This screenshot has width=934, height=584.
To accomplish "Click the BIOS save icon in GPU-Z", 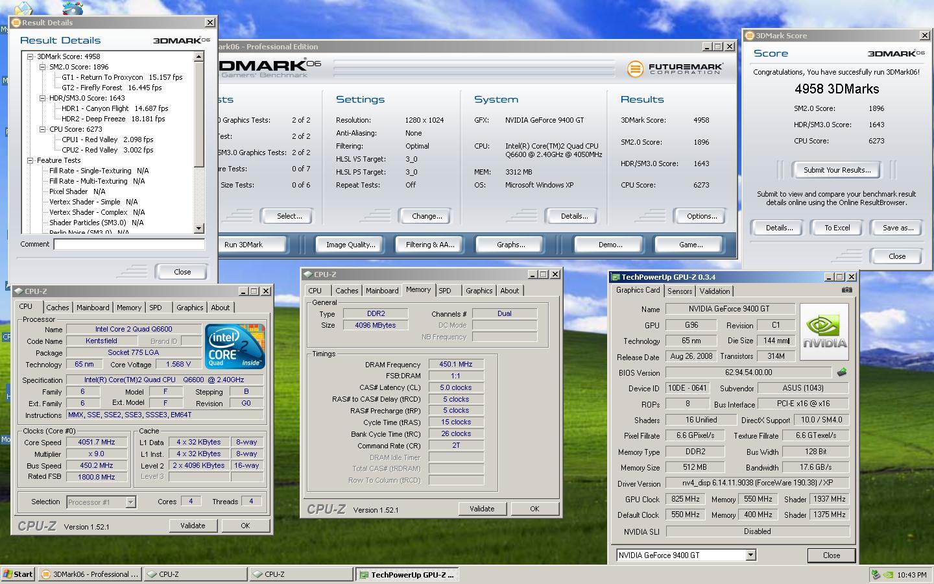I will coord(842,372).
